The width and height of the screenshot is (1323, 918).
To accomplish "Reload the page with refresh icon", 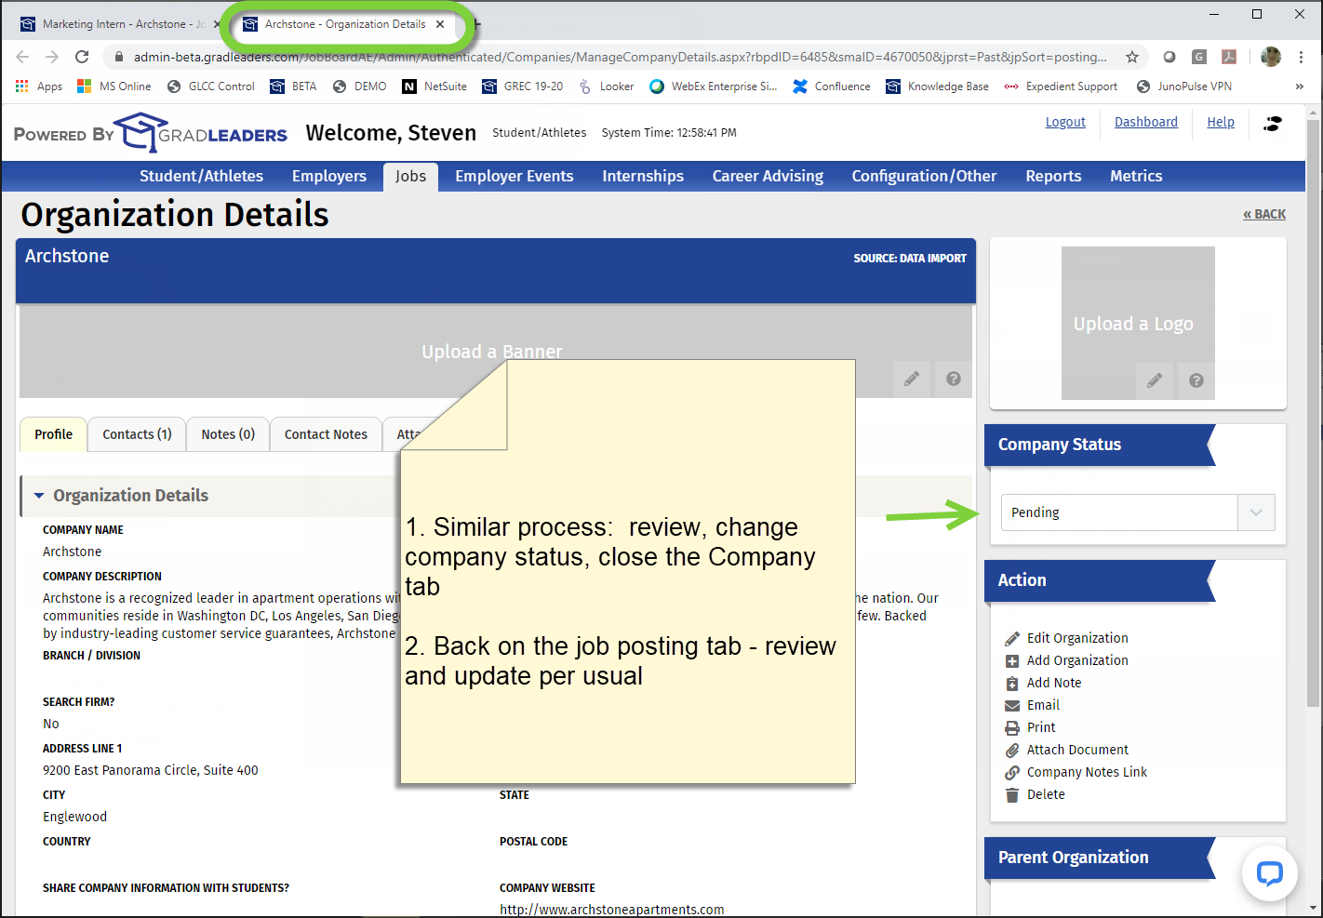I will (x=82, y=57).
